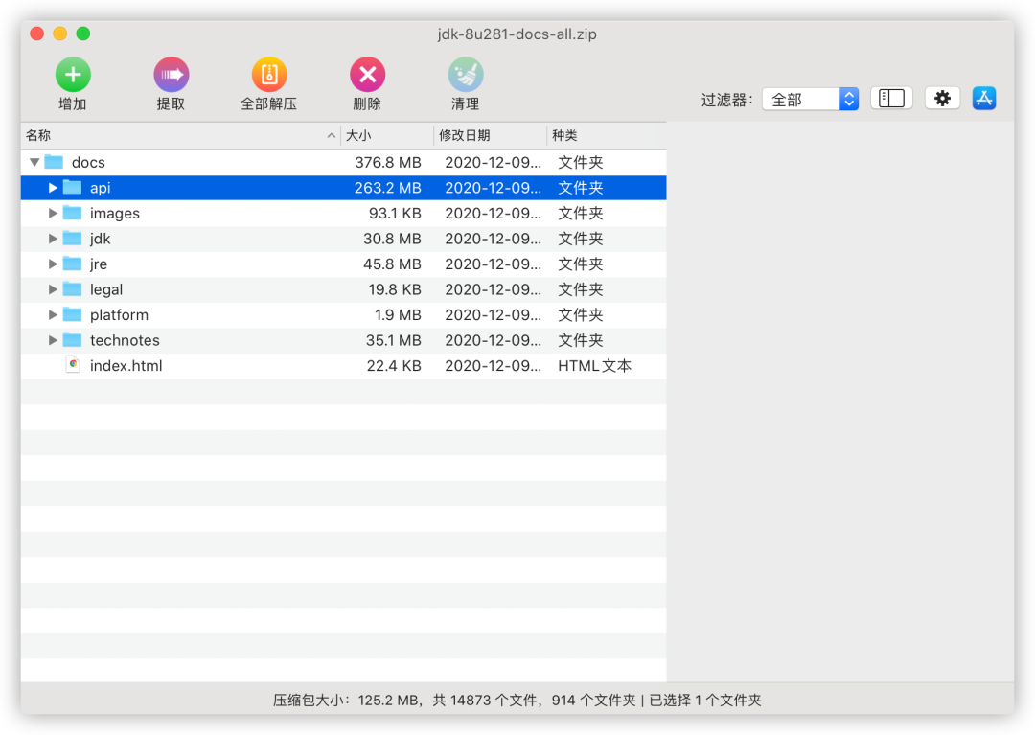Click the green zoom window button

(x=83, y=34)
